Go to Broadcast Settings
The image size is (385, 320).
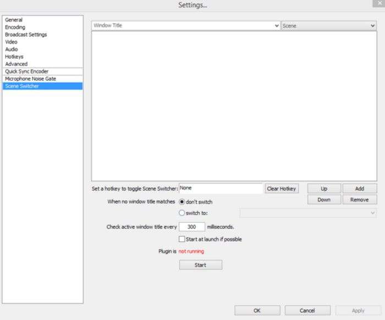[26, 35]
